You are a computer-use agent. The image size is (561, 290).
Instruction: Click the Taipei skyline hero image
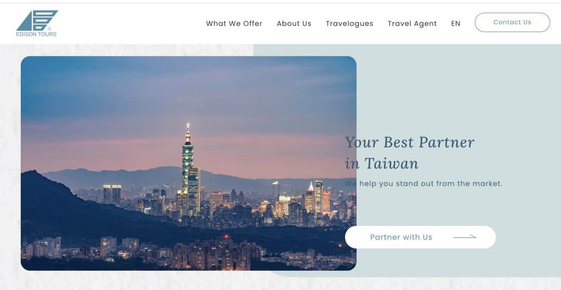point(188,163)
